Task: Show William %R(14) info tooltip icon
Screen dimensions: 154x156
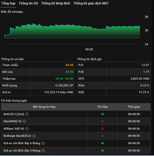Action: [x=27, y=129]
